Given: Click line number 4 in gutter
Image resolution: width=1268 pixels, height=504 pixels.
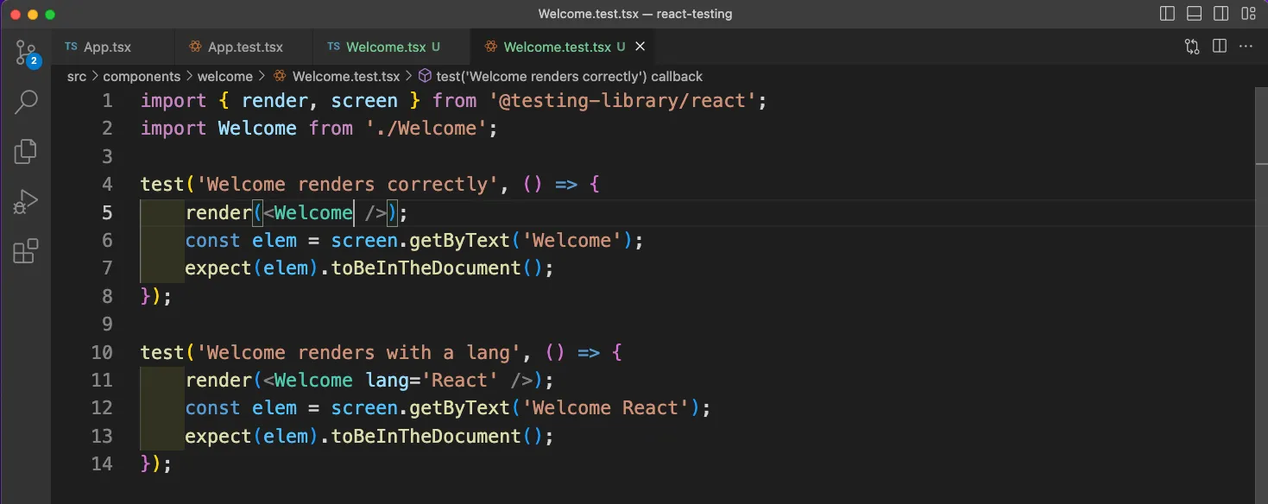Looking at the screenshot, I should (107, 185).
